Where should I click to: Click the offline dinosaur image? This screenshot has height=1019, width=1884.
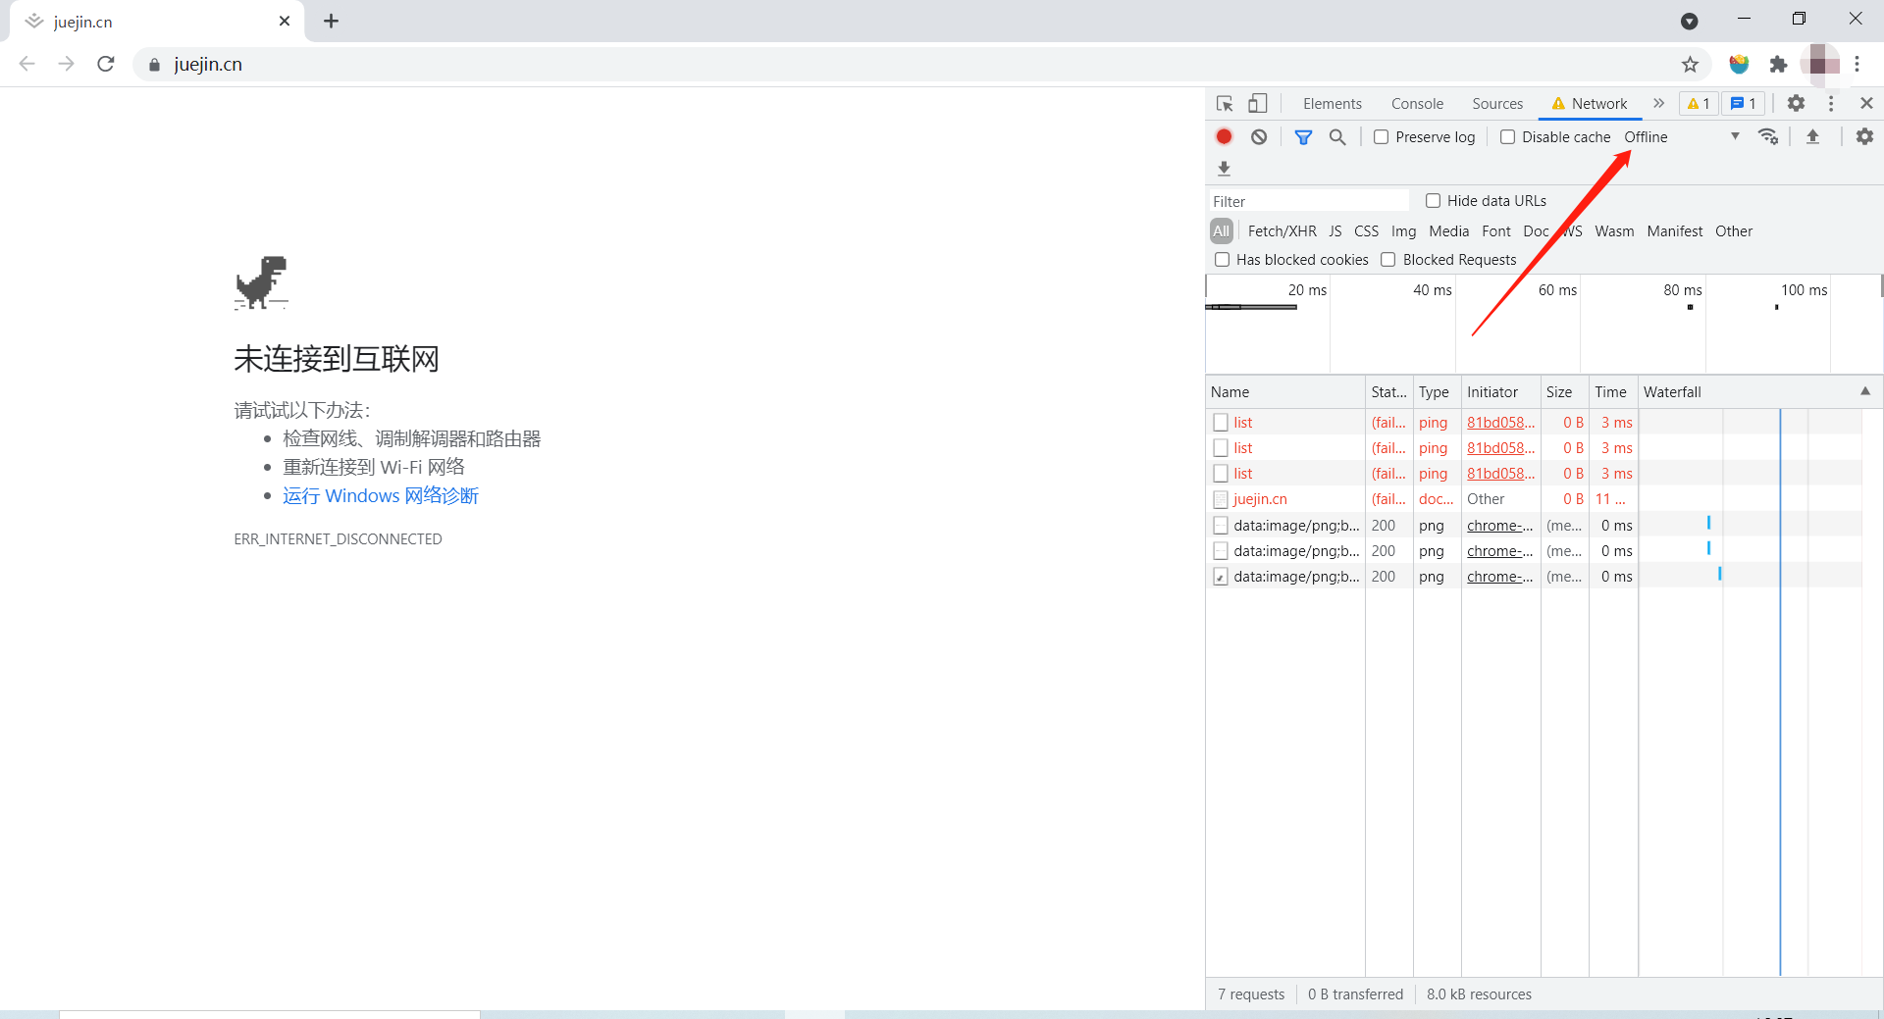(x=261, y=283)
